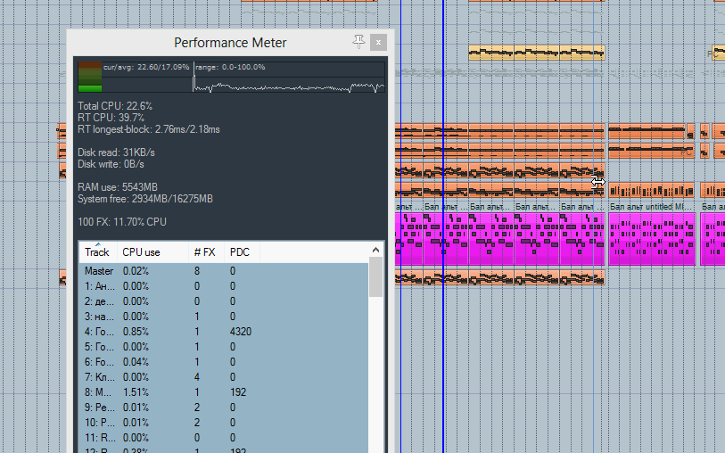The height and width of the screenshot is (453, 725).
Task: Click the 'Total CPU: 22.6%' readout
Action: click(x=115, y=106)
